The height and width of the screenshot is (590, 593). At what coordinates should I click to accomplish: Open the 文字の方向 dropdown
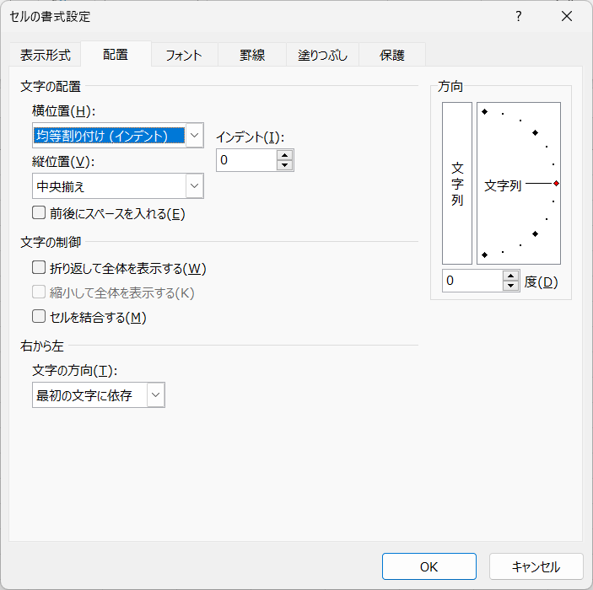(155, 395)
